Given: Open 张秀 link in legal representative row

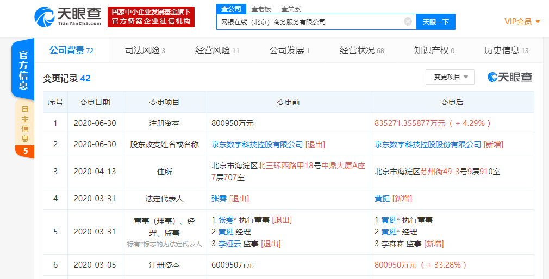Looking at the screenshot, I should point(219,199).
